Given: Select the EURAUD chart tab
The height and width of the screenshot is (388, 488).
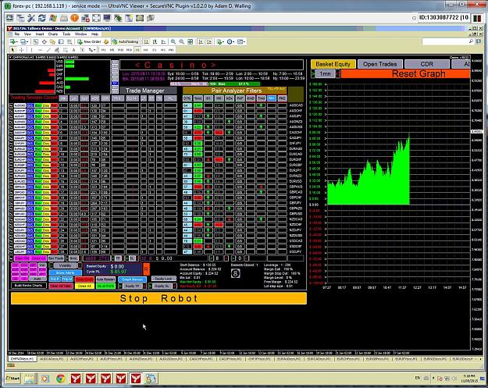Looking at the screenshot, I should [290, 359].
